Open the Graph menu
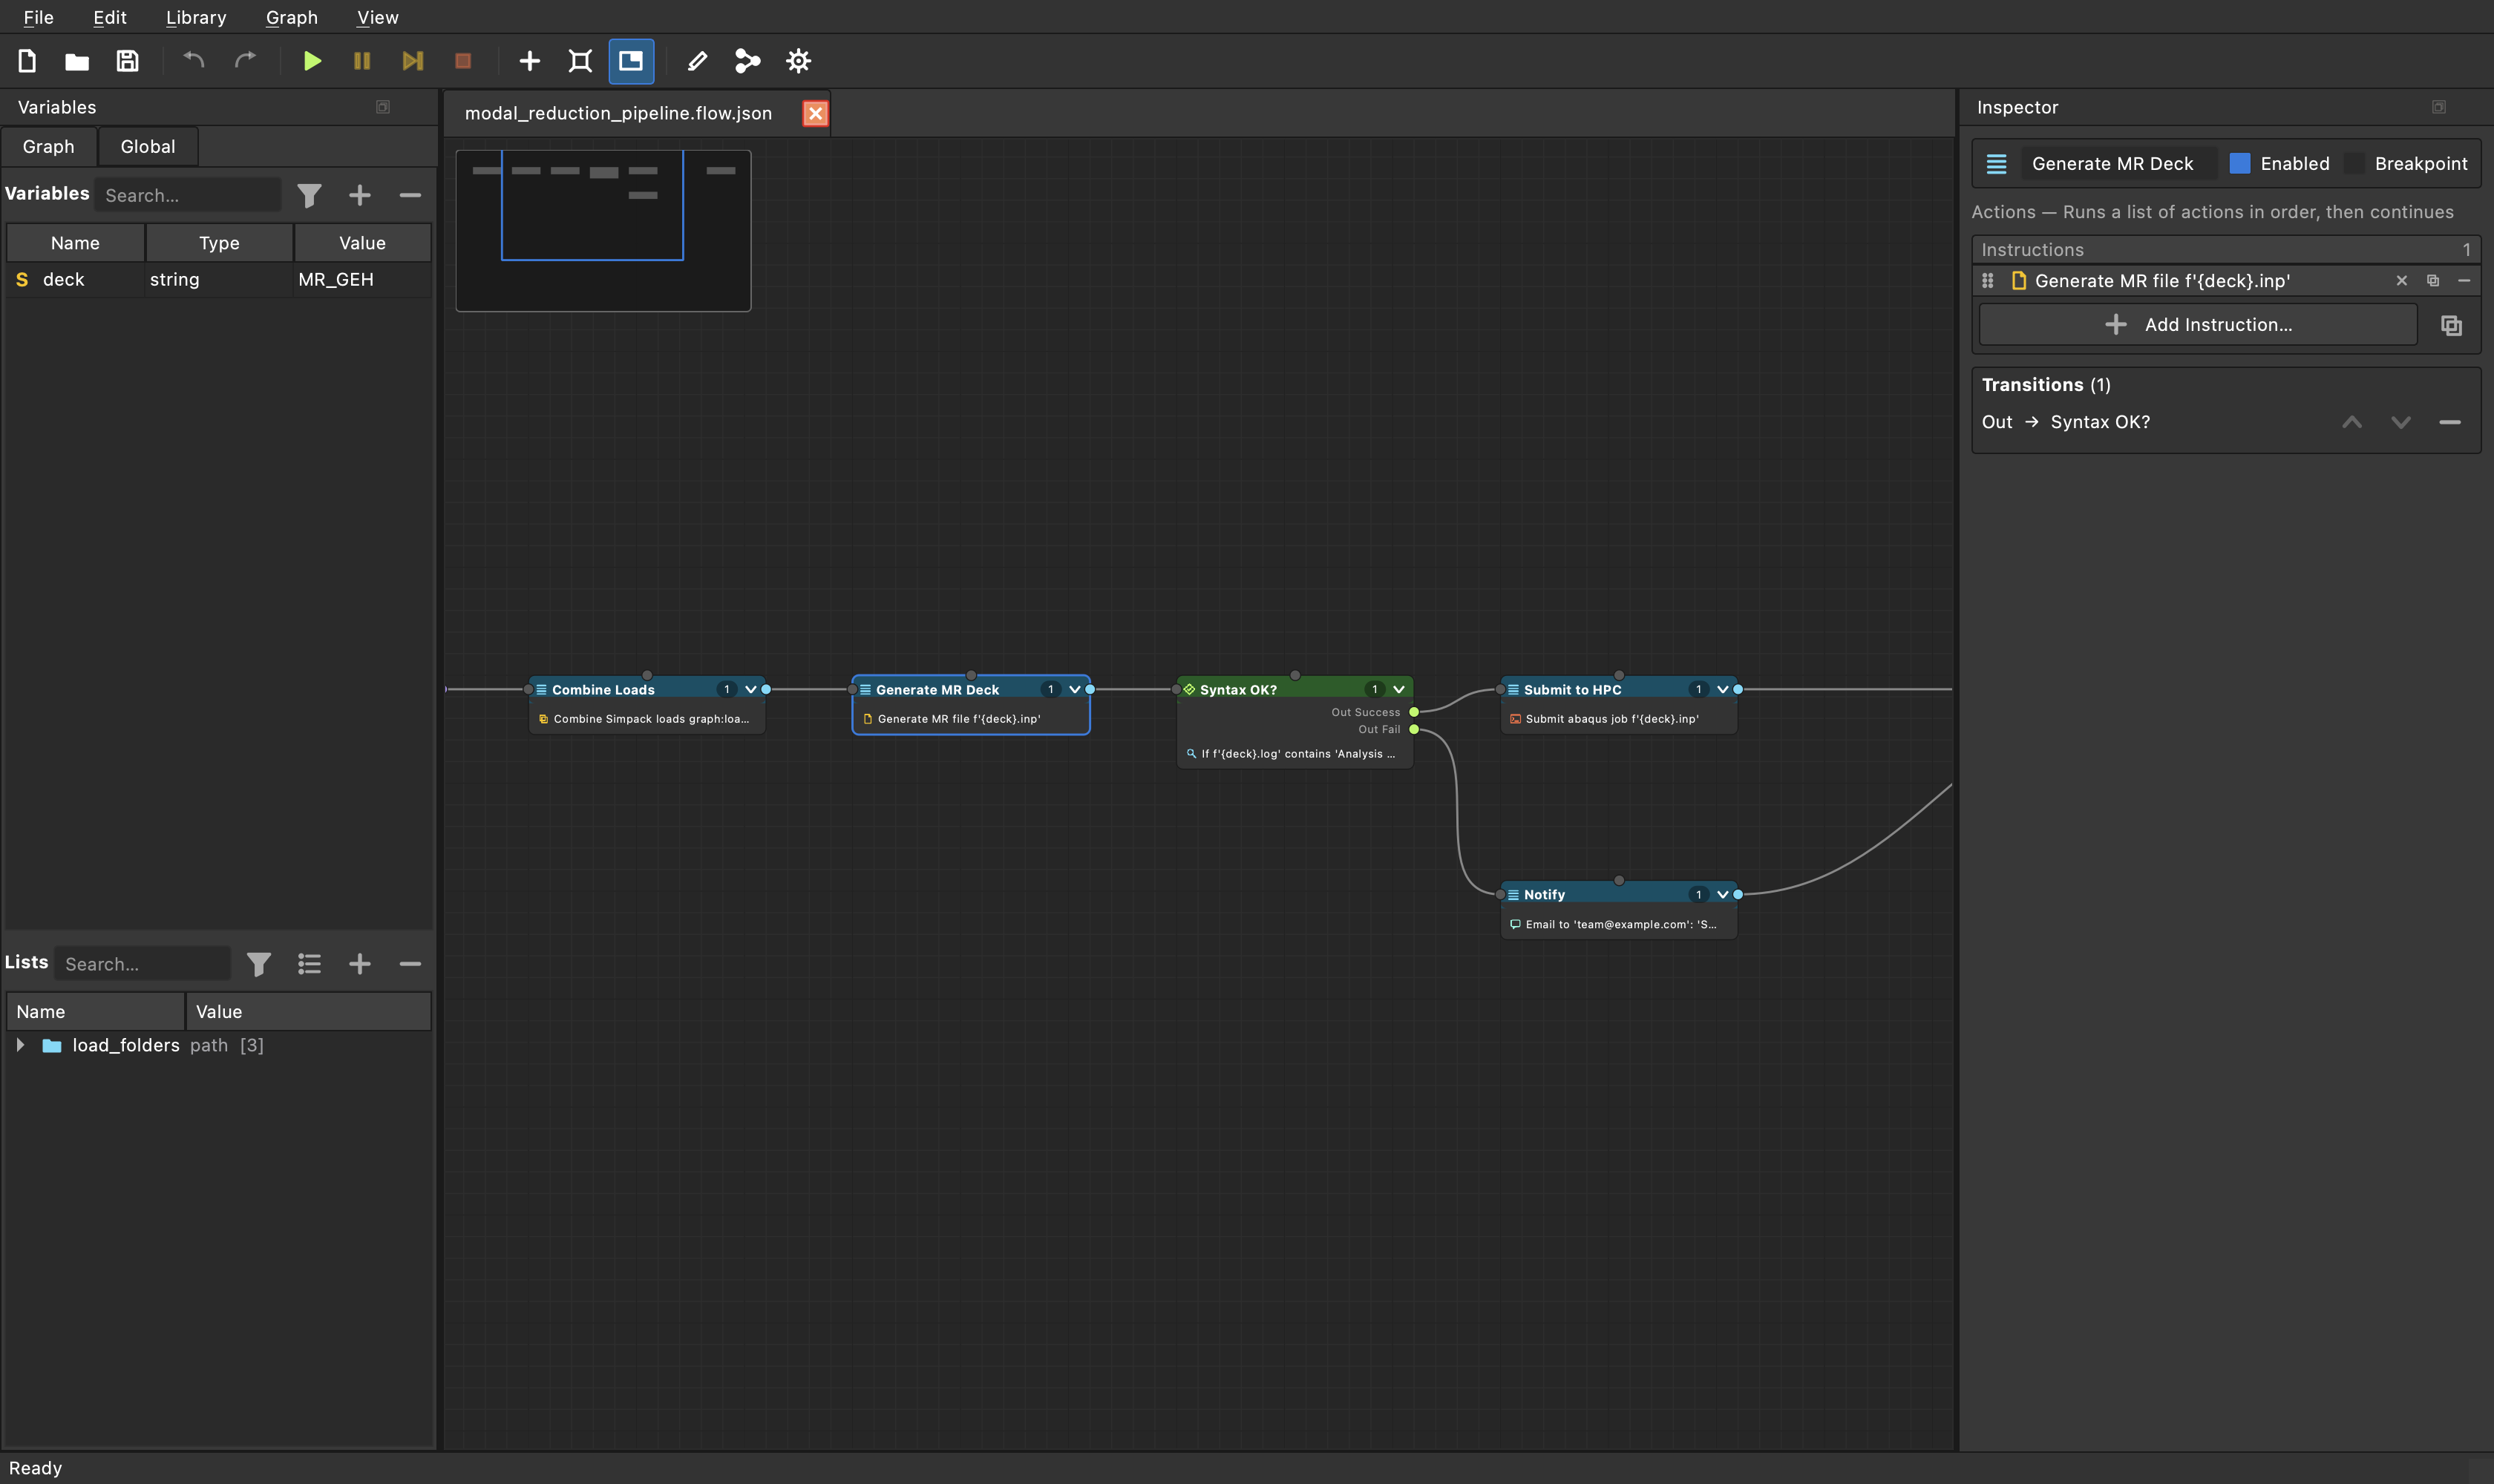 click(291, 17)
